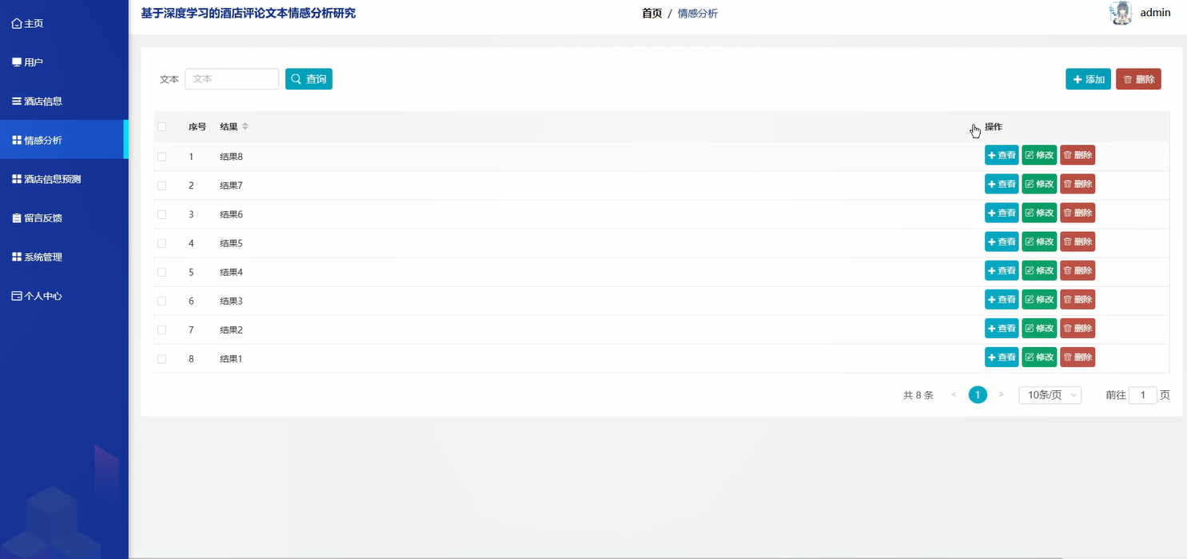Check the box for row 结果4

click(161, 272)
